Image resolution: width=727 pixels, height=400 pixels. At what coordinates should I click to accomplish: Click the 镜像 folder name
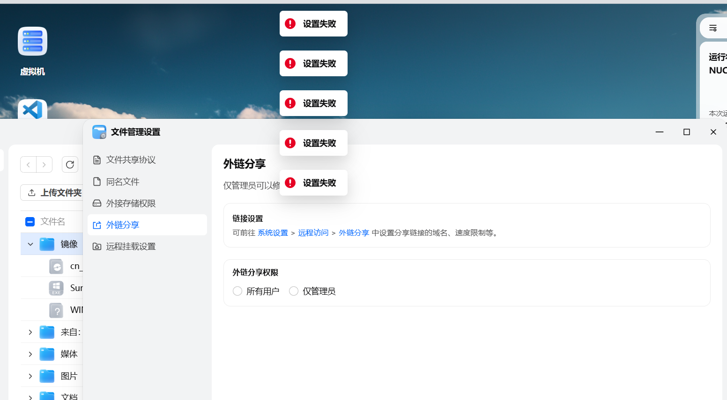69,244
